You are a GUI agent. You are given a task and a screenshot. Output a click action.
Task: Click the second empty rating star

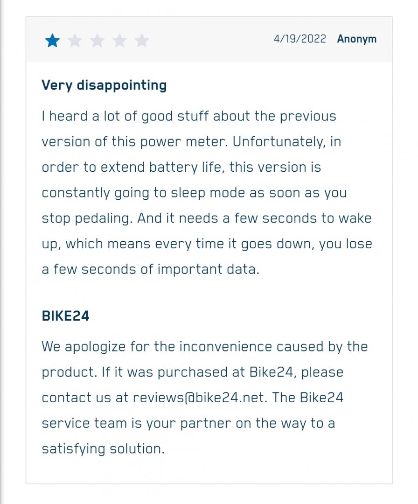(75, 41)
